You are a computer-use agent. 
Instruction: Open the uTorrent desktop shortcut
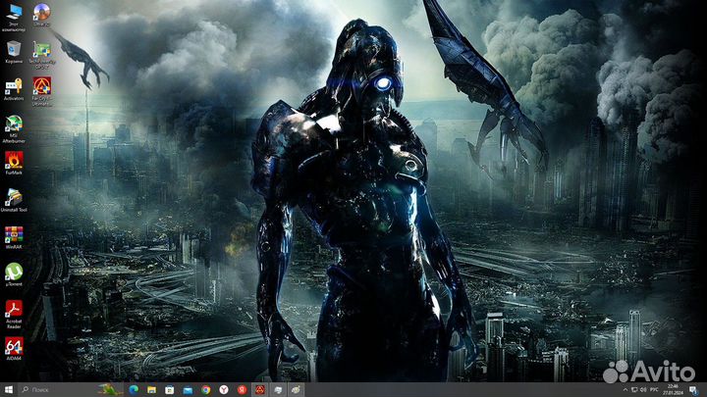[14, 274]
